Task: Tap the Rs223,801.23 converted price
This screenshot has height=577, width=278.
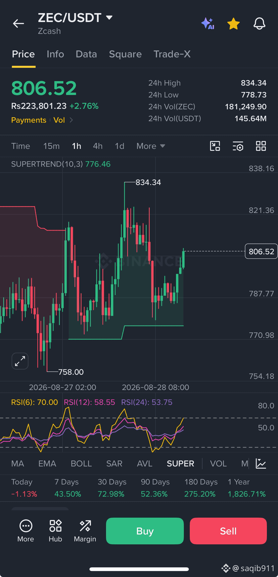Action: (39, 106)
